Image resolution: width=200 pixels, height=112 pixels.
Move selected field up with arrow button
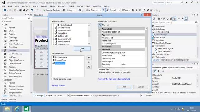[89, 58]
